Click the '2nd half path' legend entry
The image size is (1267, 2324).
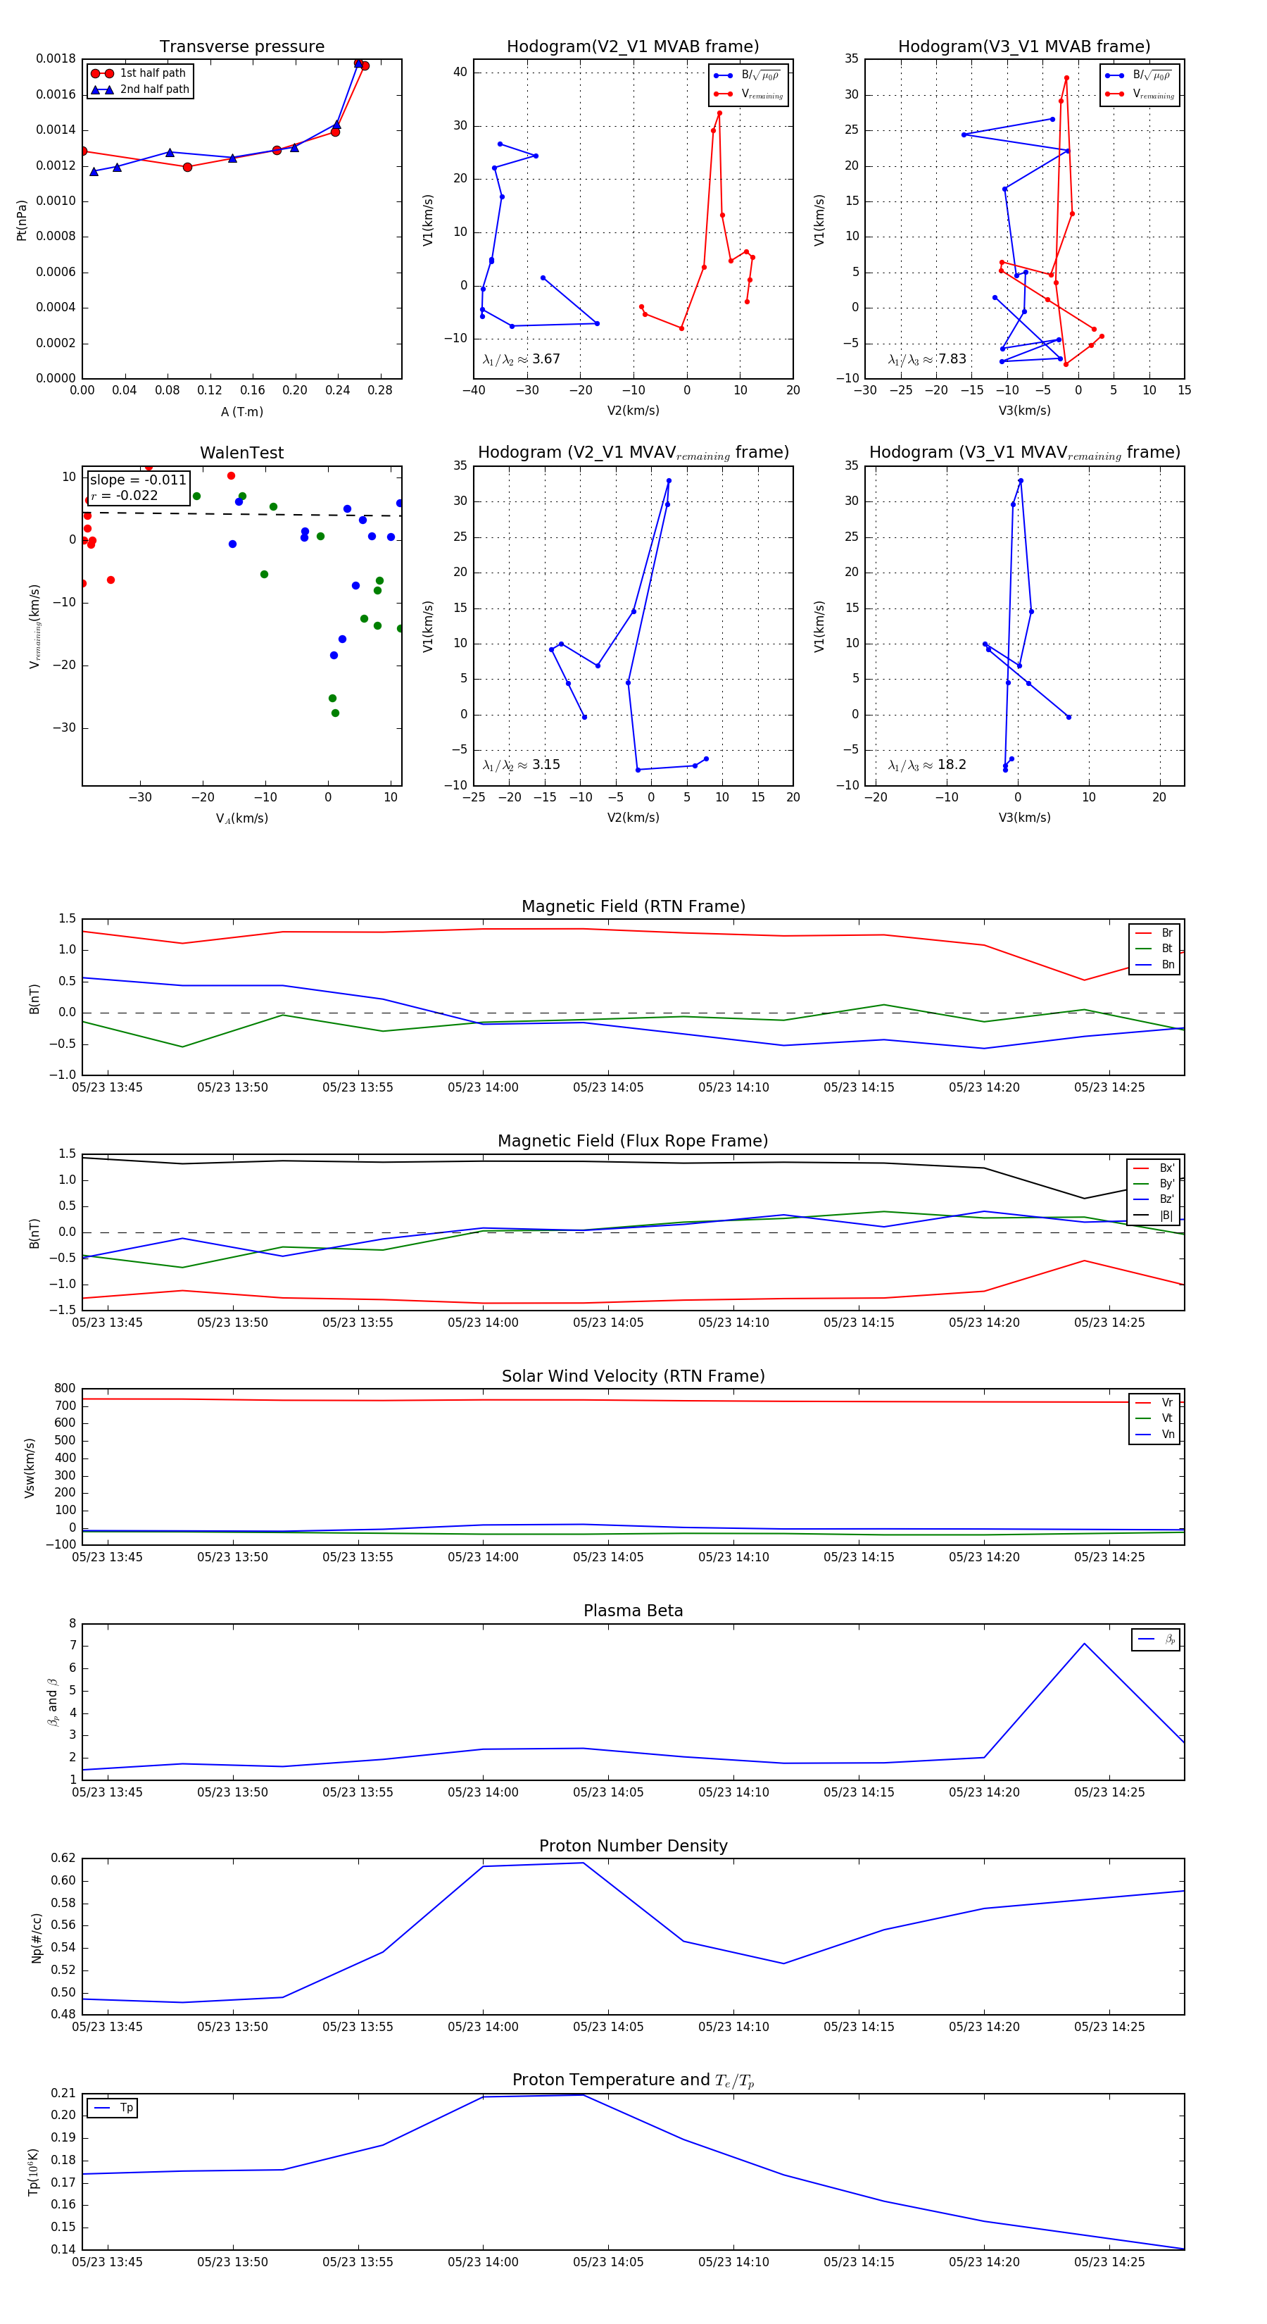click(x=140, y=89)
